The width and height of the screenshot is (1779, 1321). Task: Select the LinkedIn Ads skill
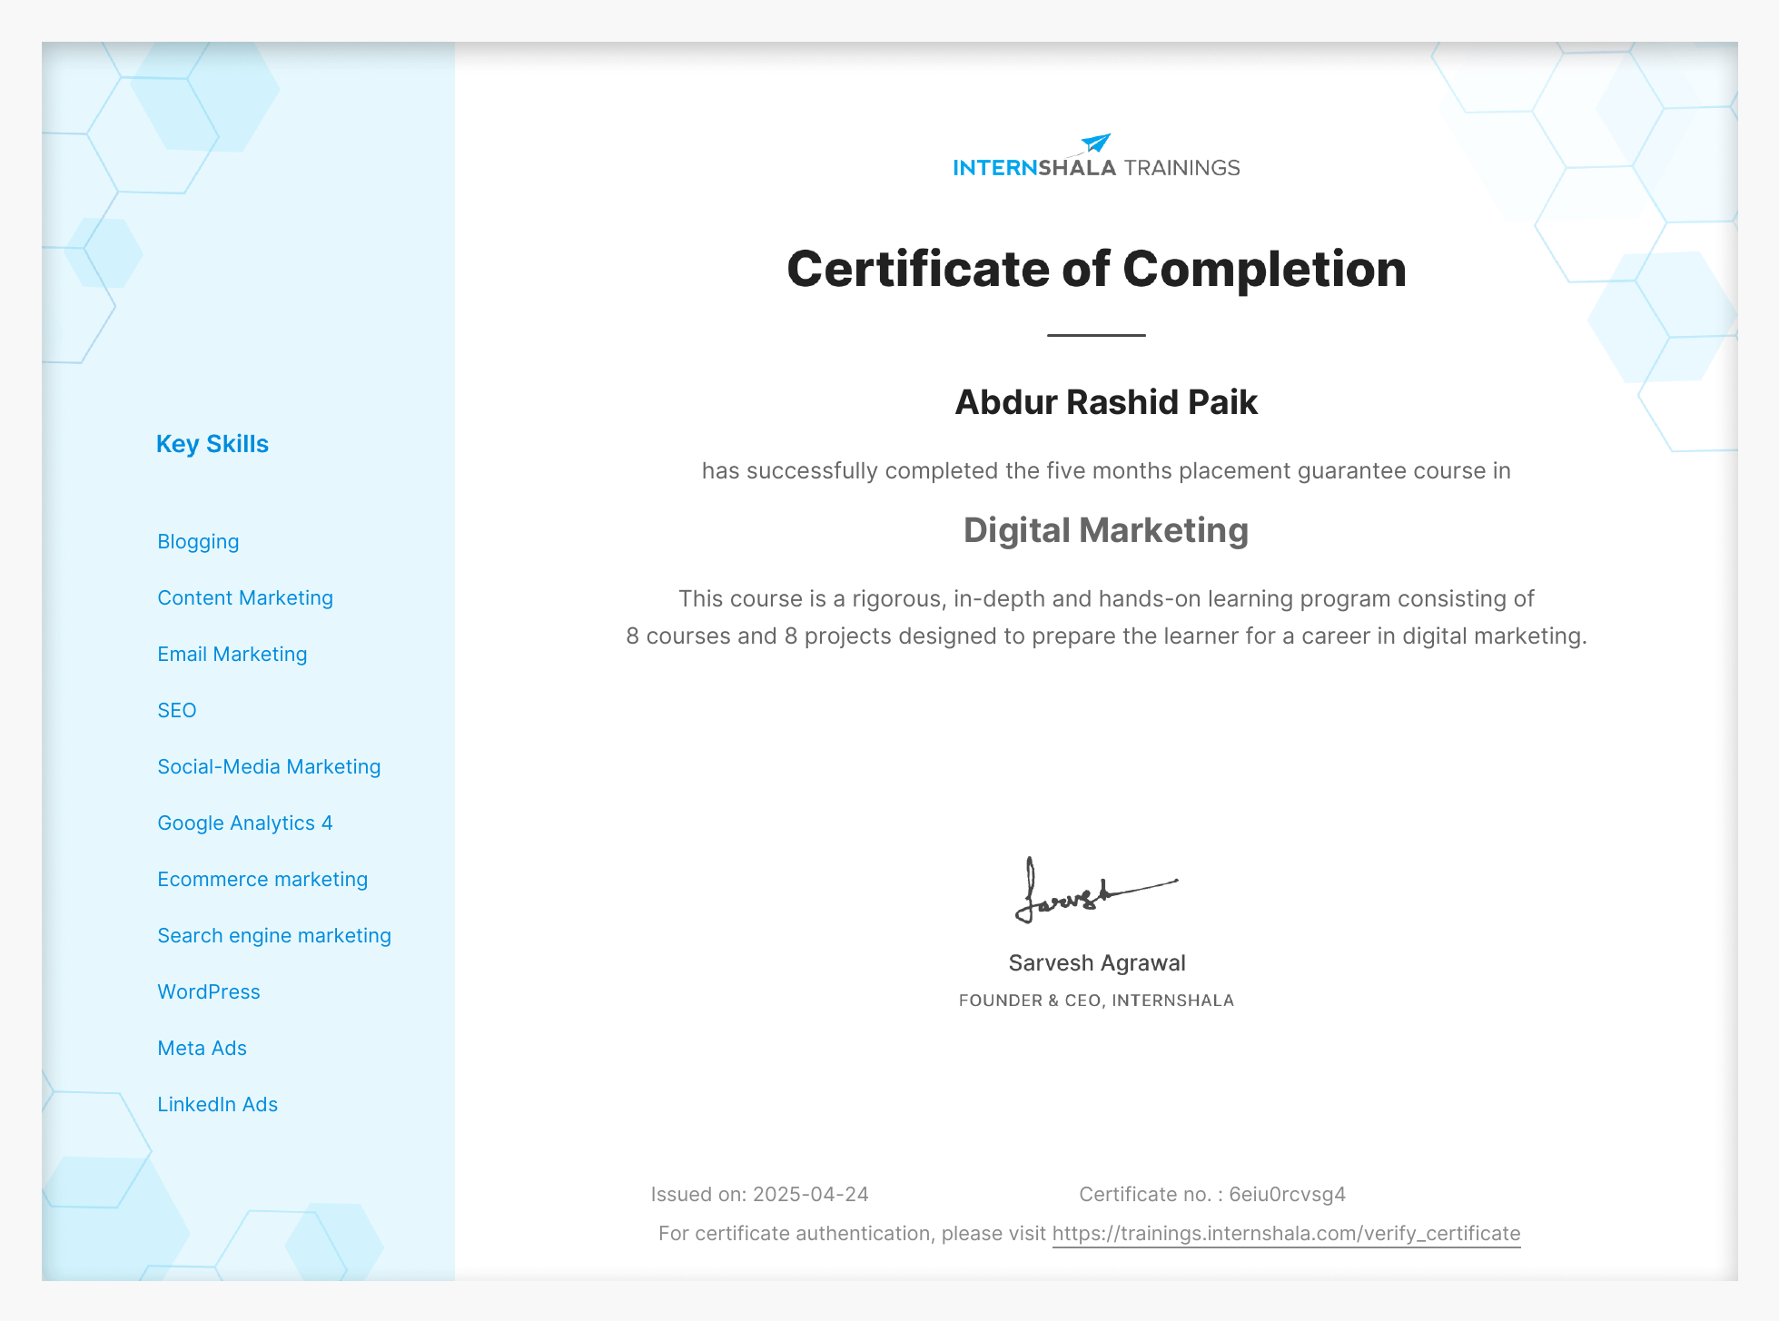(218, 1105)
